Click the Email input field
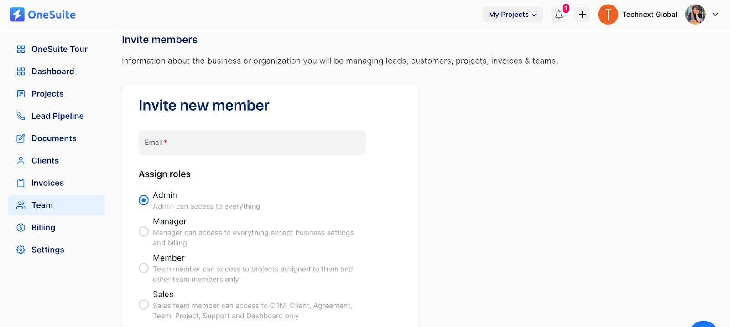Screen dimensions: 730x327 252,143
